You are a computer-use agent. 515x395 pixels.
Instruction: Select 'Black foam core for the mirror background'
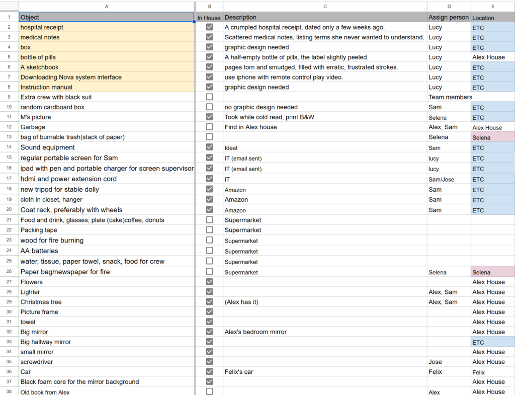[x=107, y=381]
